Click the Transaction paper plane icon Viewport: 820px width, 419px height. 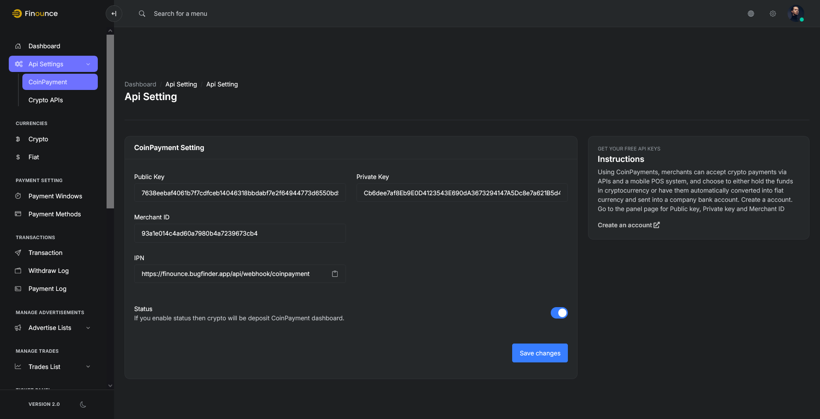18,253
